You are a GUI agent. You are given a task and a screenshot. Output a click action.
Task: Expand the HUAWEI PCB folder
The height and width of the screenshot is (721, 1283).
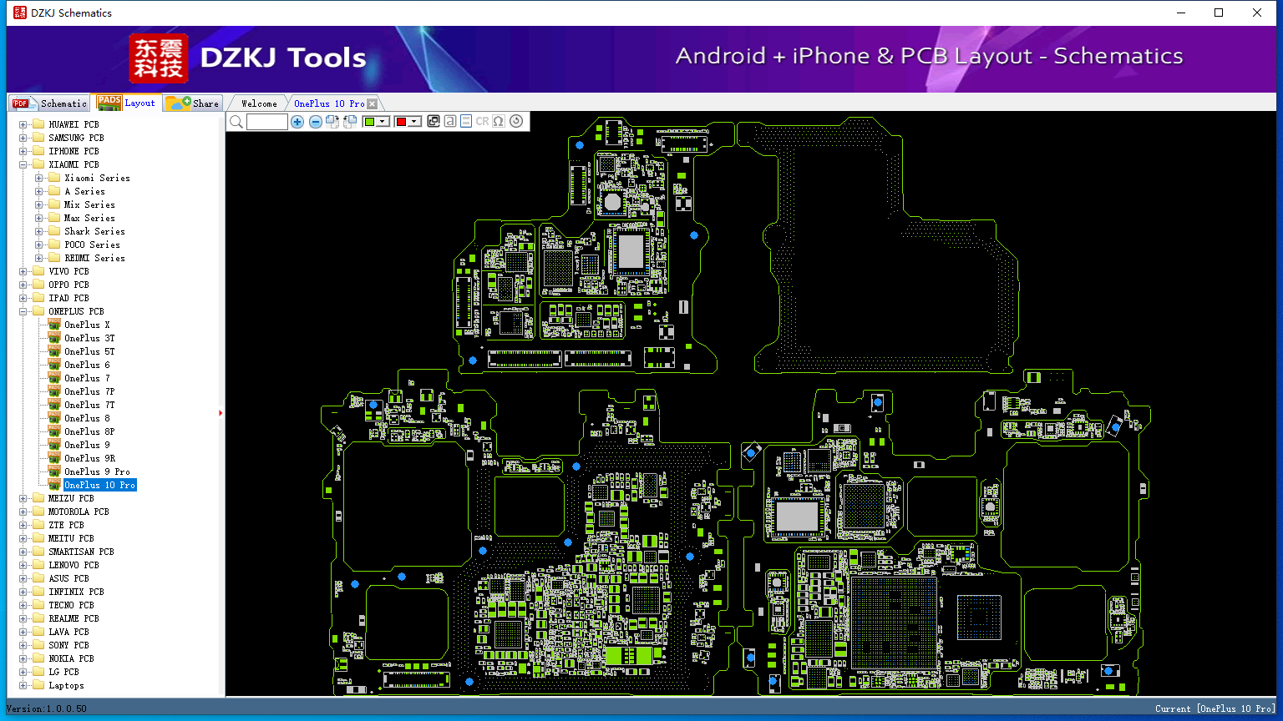23,124
